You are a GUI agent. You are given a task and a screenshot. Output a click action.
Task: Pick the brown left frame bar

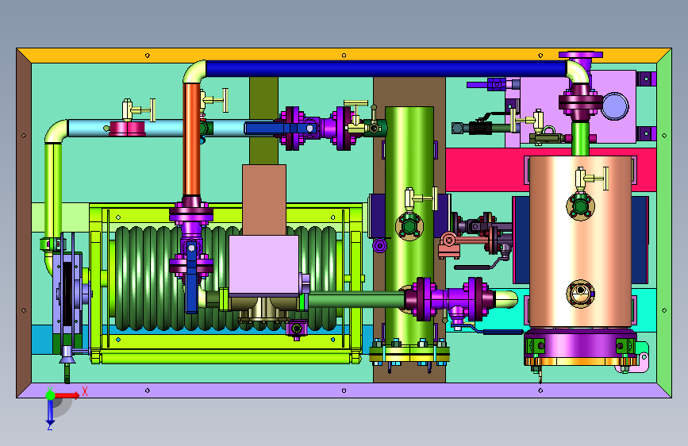click(24, 223)
